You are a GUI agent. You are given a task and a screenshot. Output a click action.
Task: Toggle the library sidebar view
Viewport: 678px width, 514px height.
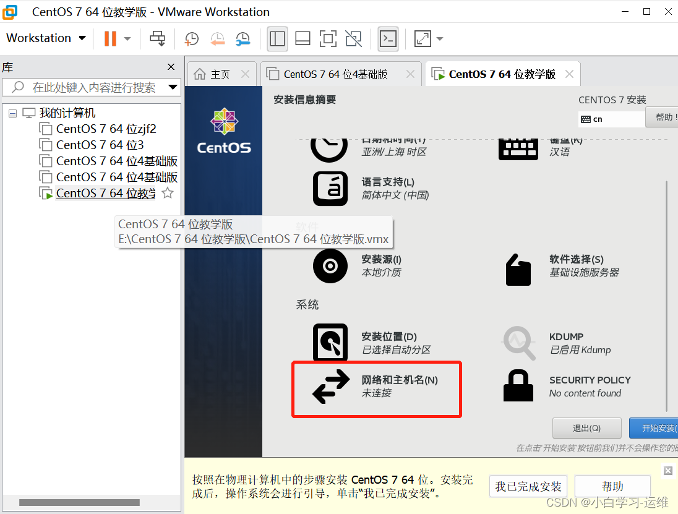coord(277,38)
